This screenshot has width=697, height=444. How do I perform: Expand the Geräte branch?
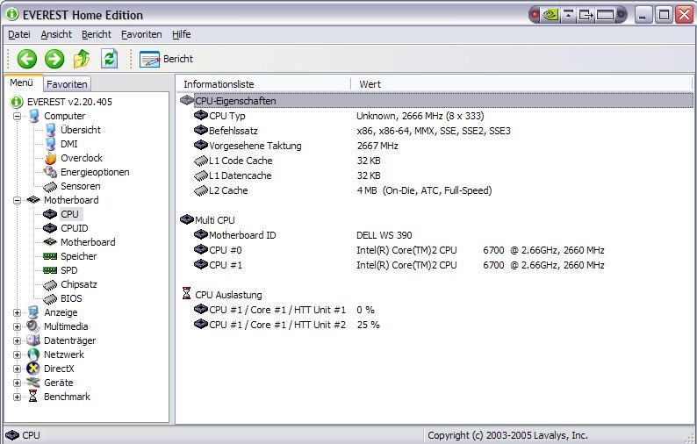pyautogui.click(x=17, y=383)
